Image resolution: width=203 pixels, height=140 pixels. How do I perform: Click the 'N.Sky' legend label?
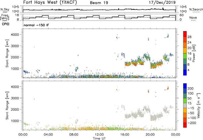point(5,9)
